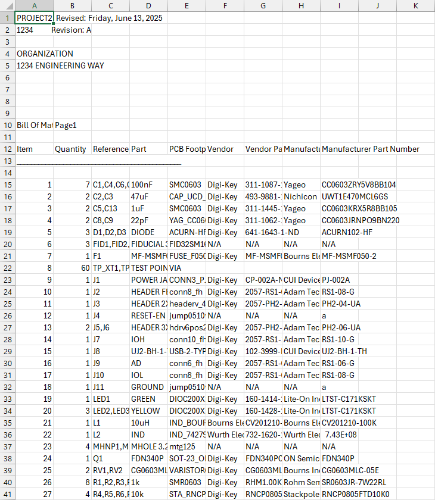
Task: Click row header 41
Action: 7,494
